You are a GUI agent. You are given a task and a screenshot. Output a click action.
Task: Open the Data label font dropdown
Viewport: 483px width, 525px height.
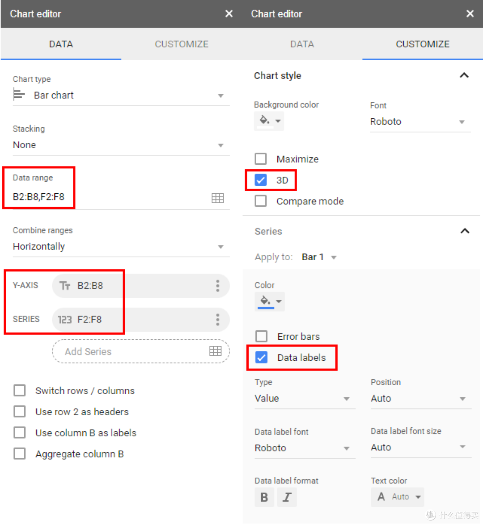coord(305,448)
